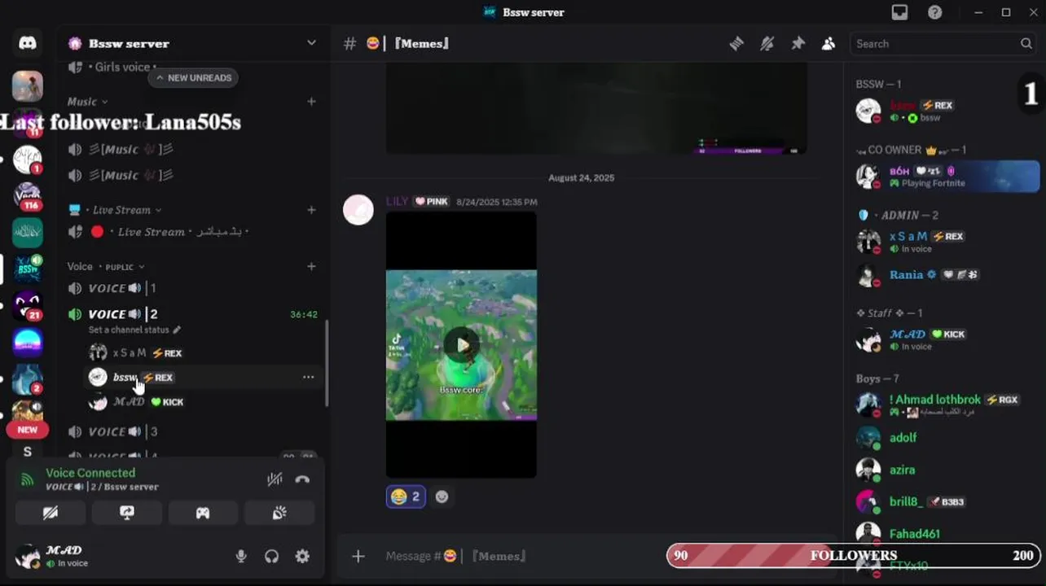Focus the Message Memes input box
This screenshot has height=586, width=1046.
[x=521, y=556]
